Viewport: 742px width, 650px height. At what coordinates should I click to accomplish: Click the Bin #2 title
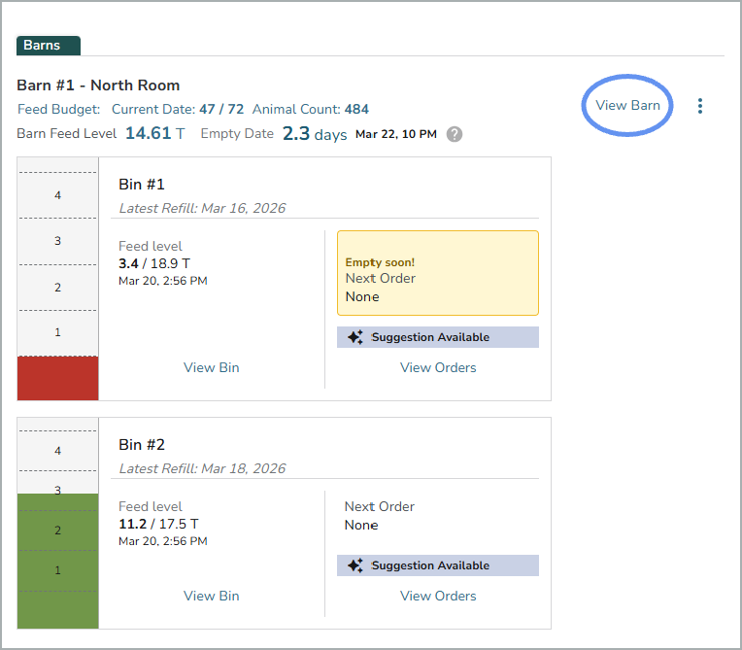point(142,445)
